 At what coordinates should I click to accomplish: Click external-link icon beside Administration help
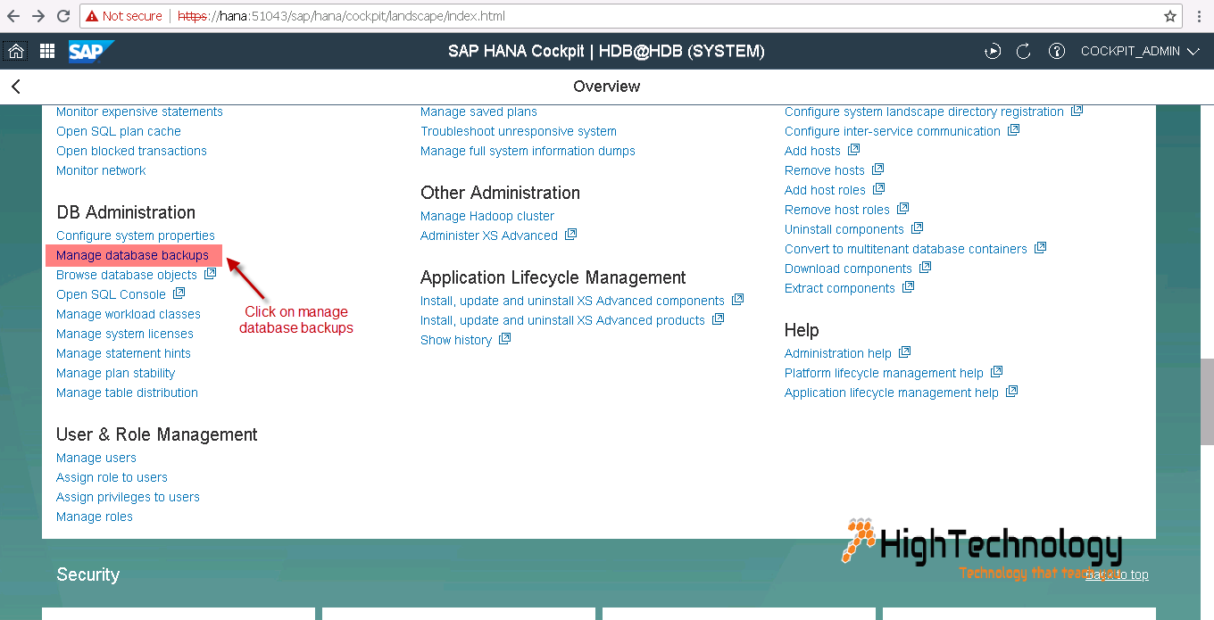[x=905, y=352]
